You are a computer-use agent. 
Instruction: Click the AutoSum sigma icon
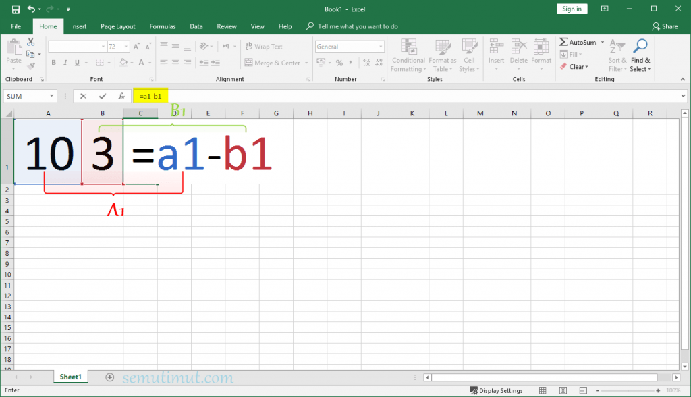click(x=563, y=43)
